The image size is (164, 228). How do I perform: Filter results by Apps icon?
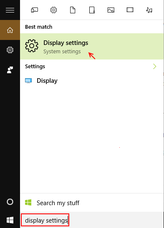coord(35,10)
